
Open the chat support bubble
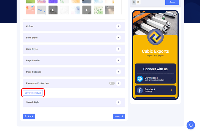click(191, 125)
